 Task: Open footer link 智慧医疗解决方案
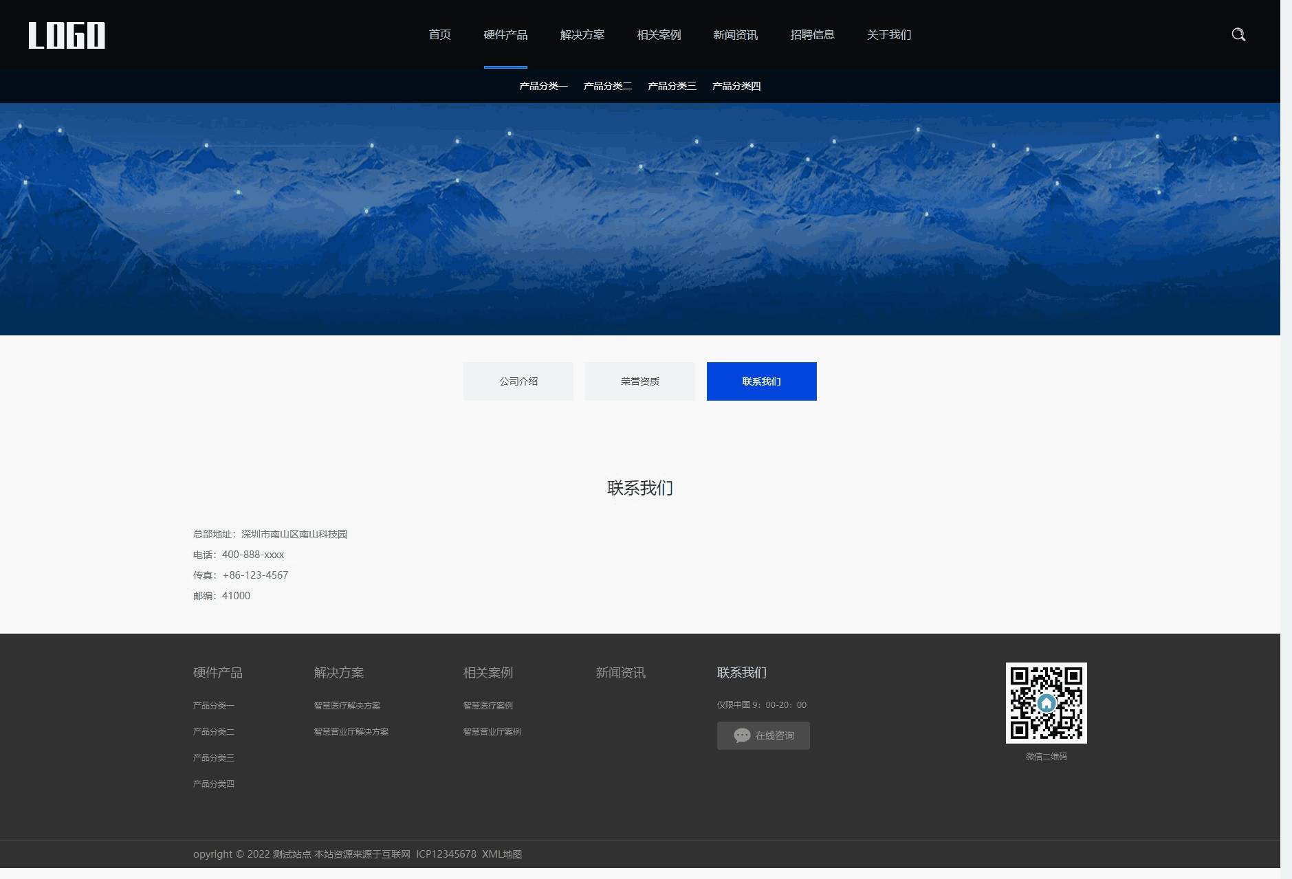tap(347, 705)
